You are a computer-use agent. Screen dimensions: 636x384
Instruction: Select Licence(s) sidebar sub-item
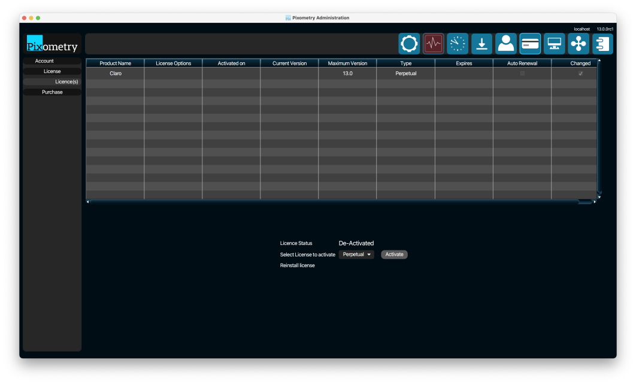coord(52,81)
